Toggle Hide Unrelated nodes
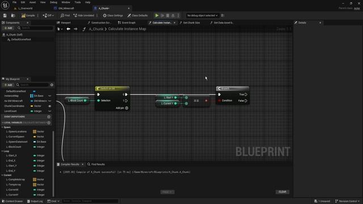This screenshot has height=204, width=363. (x=84, y=15)
